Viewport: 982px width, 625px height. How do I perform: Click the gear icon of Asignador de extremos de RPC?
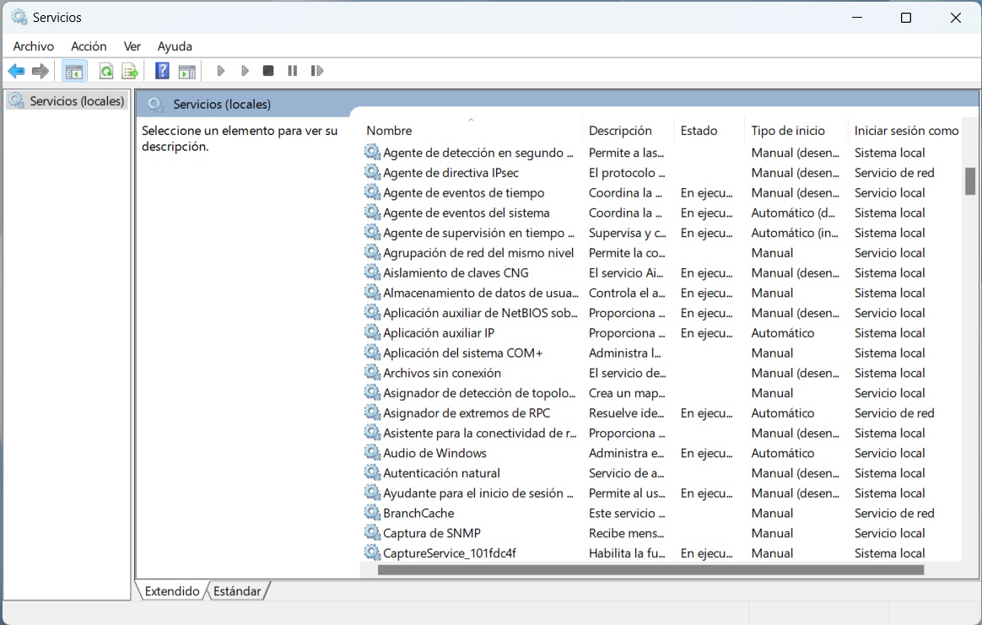click(372, 412)
